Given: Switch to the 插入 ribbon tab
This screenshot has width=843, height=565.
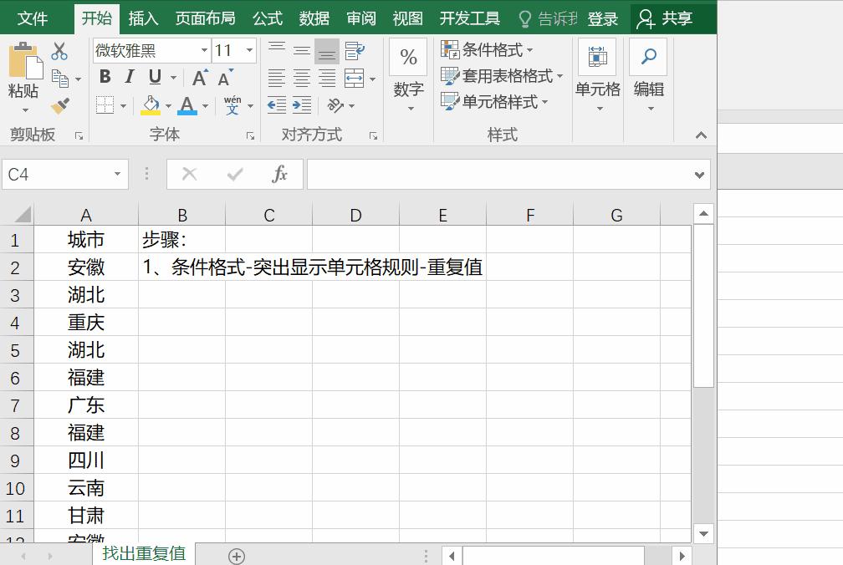Looking at the screenshot, I should click(x=143, y=17).
